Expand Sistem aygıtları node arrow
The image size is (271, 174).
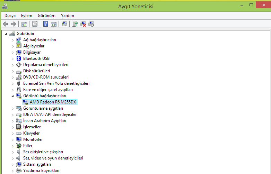point(12,165)
